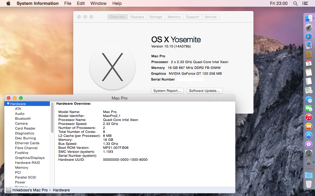Select Hardware RAID in the sidebar
This screenshot has height=196, width=315.
pyautogui.click(x=27, y=163)
